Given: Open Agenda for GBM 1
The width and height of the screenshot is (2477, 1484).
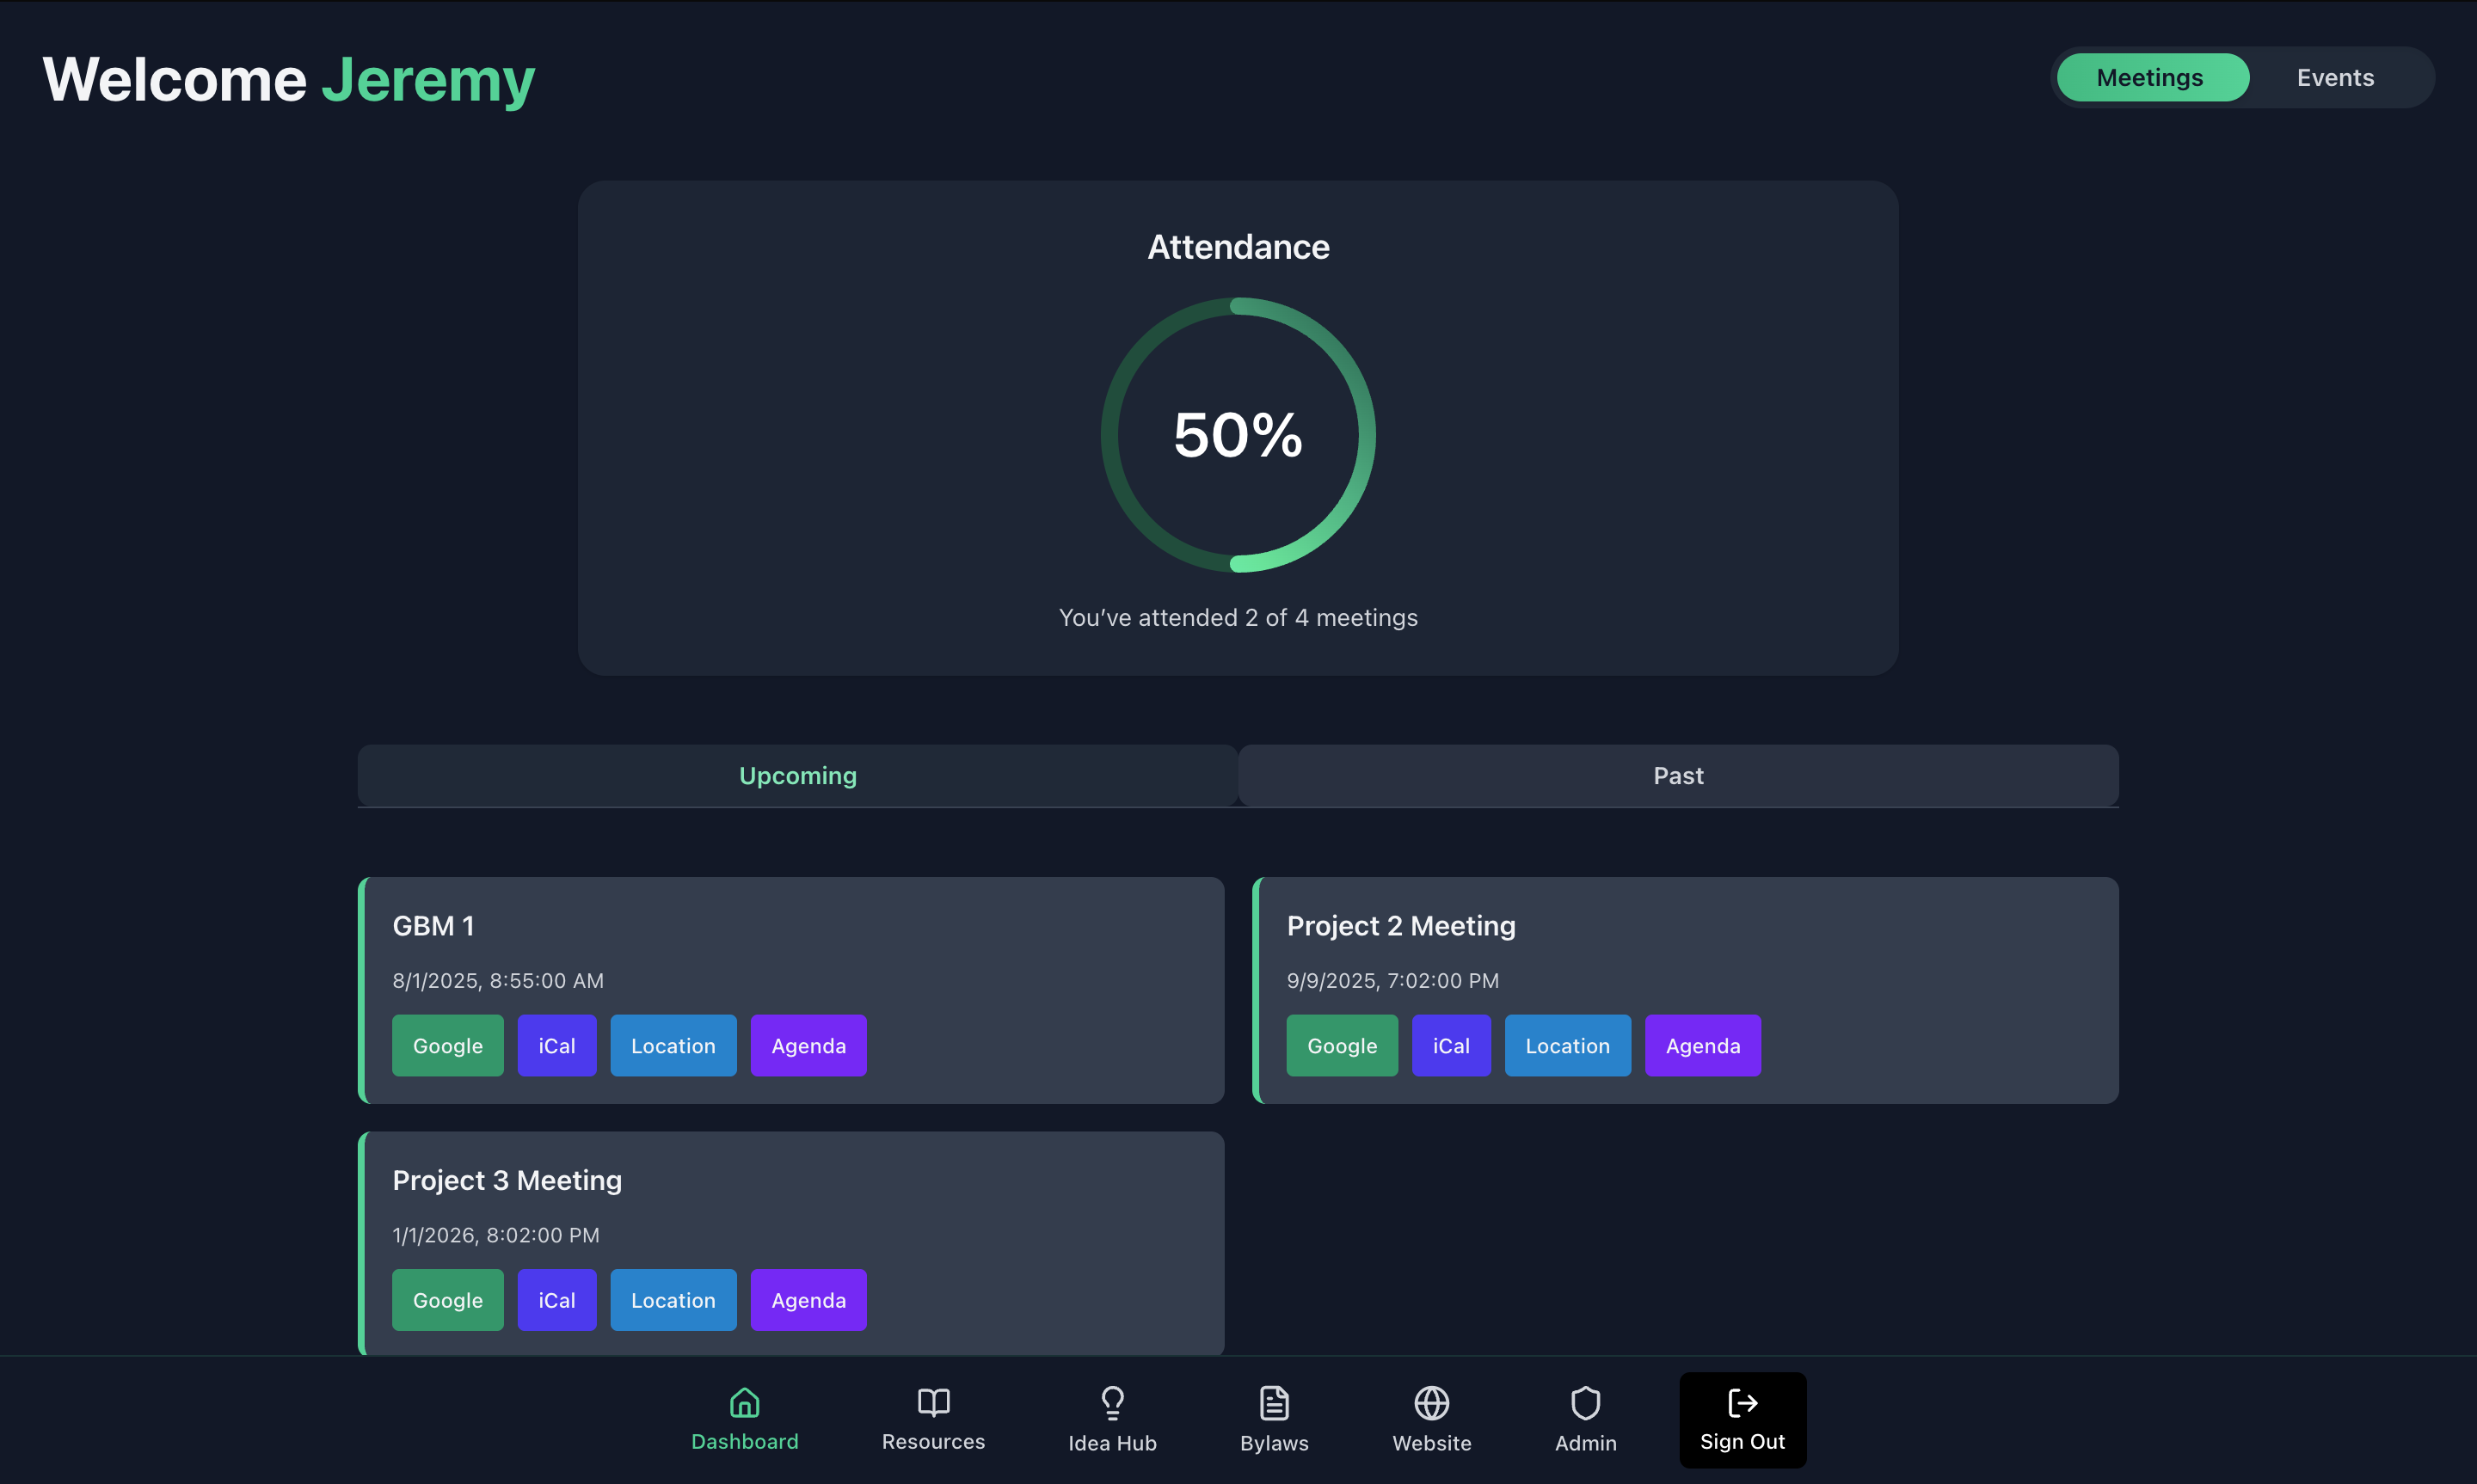Looking at the screenshot, I should pyautogui.click(x=808, y=1046).
